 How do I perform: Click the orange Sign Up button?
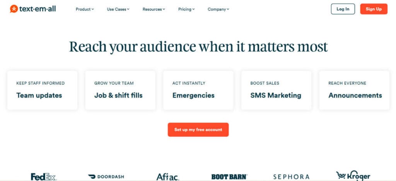click(x=374, y=9)
